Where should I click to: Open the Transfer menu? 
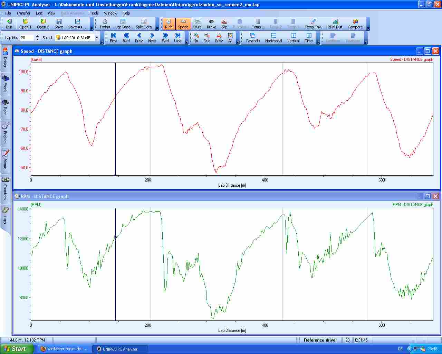[23, 13]
